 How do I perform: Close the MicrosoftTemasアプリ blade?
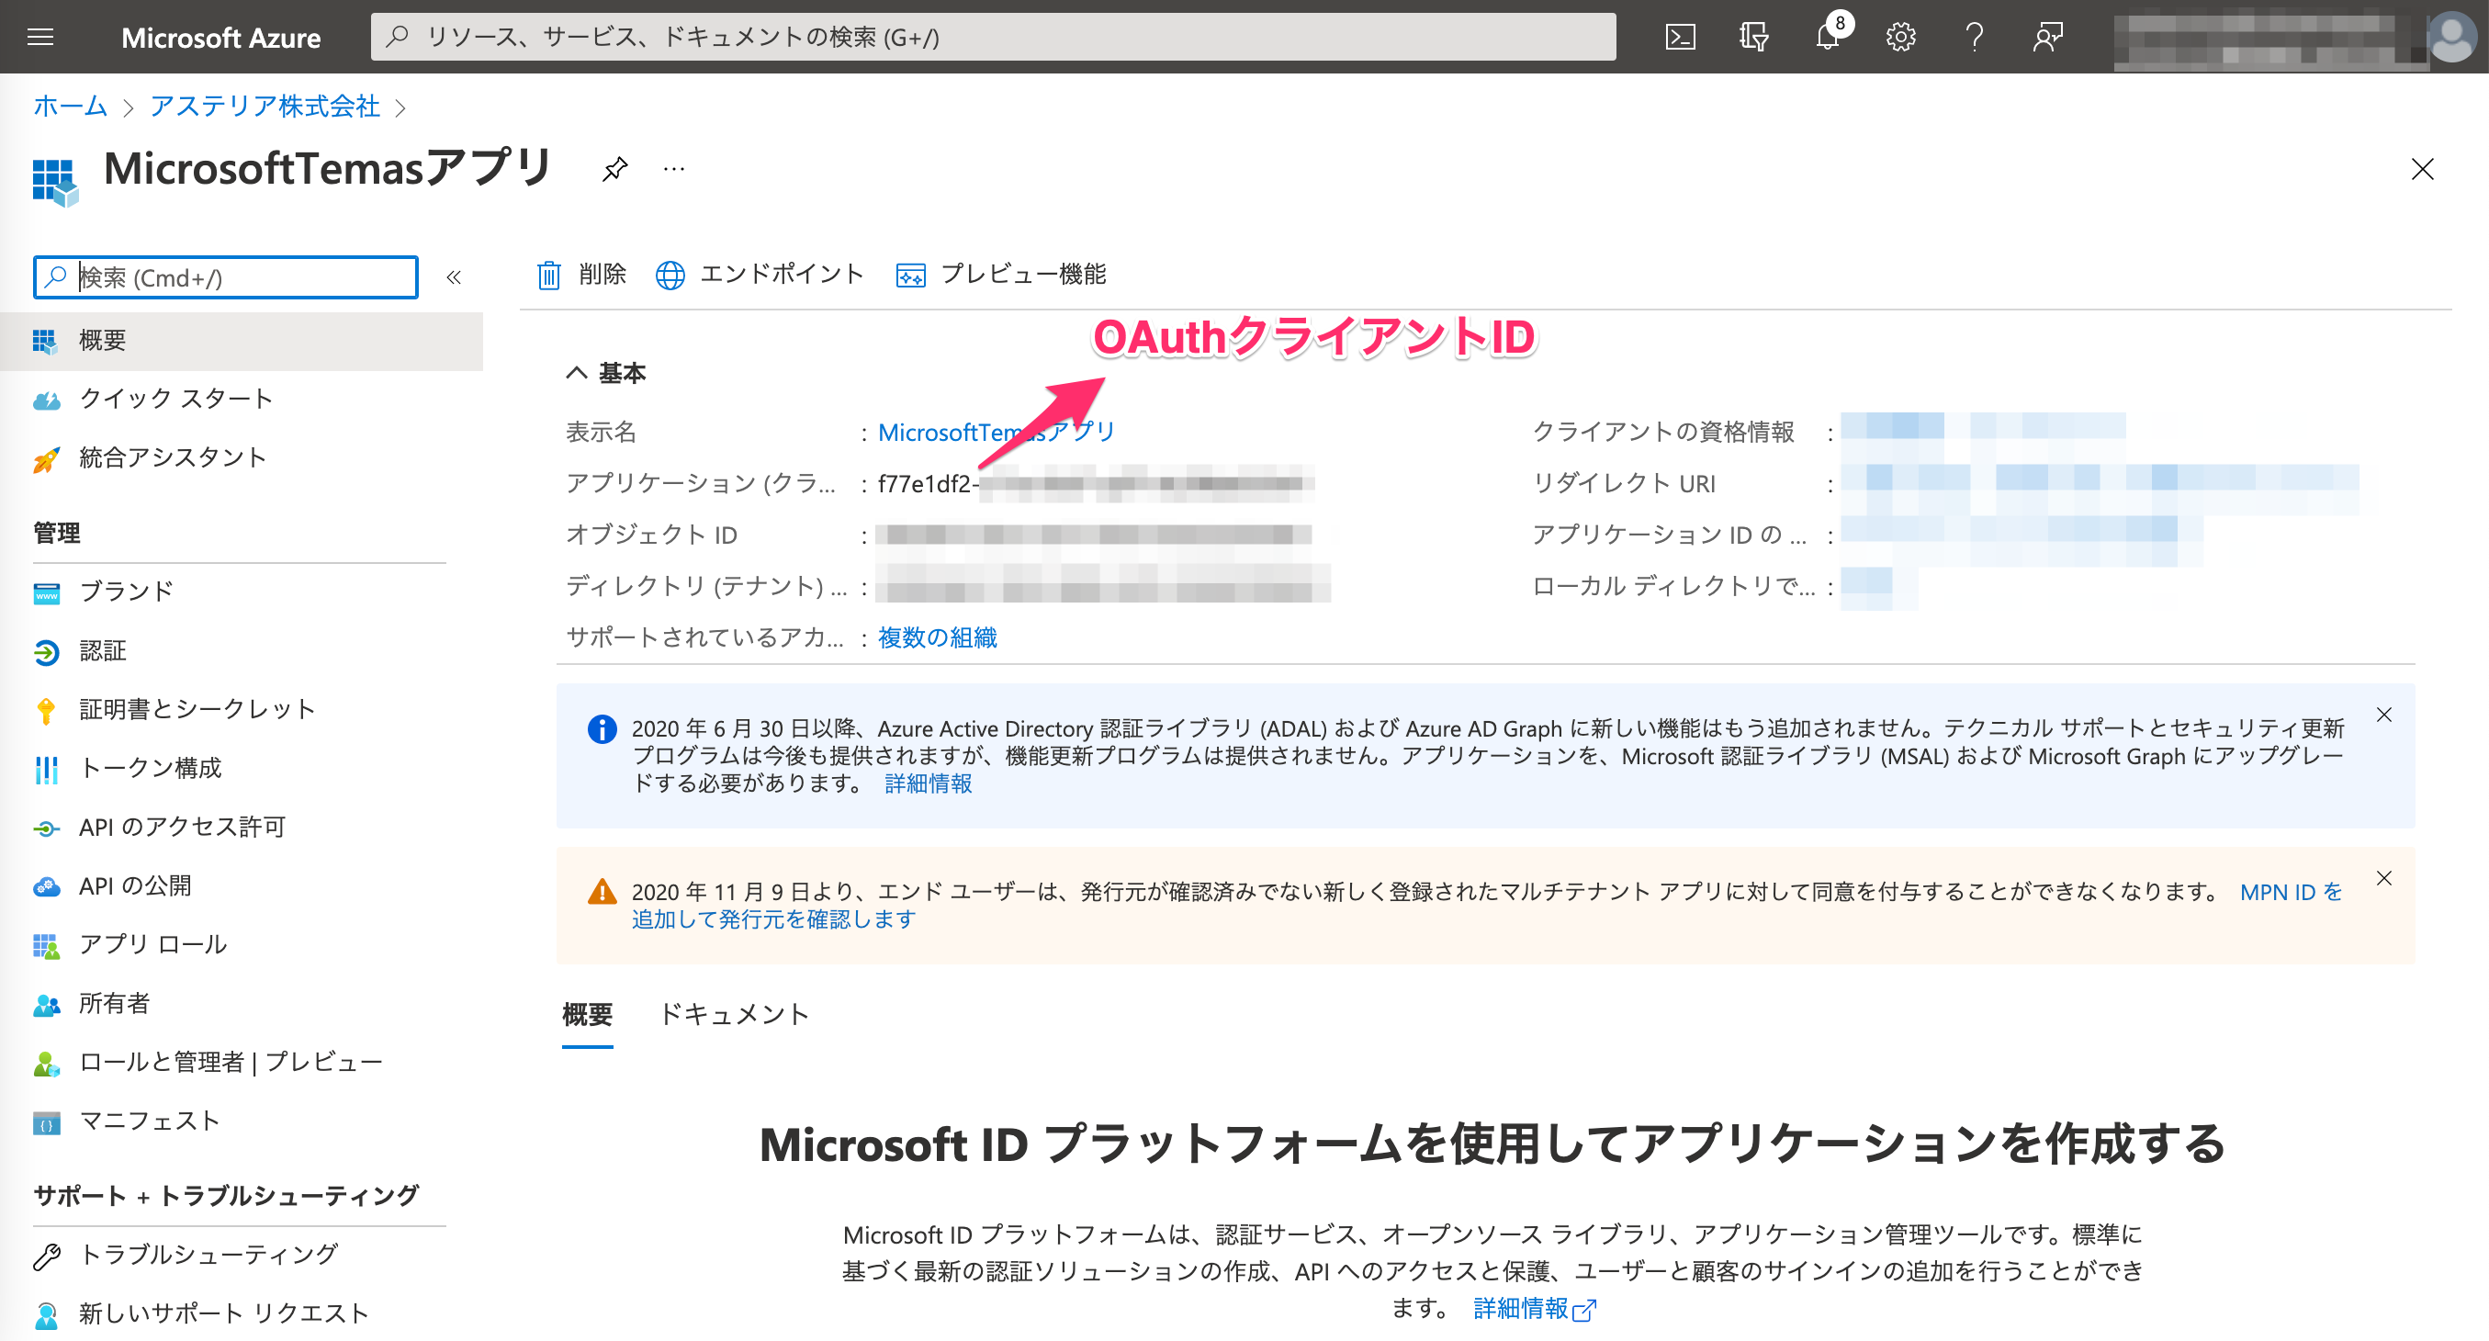[2422, 169]
